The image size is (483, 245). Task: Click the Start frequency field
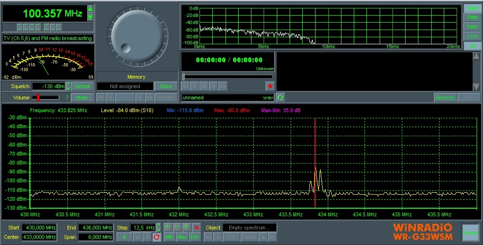click(x=39, y=228)
